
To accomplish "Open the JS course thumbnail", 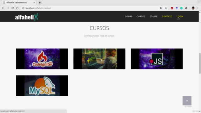I will click(x=157, y=59).
